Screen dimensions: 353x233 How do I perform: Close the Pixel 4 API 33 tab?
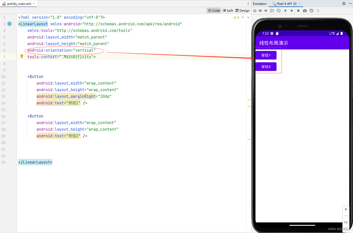pyautogui.click(x=299, y=4)
